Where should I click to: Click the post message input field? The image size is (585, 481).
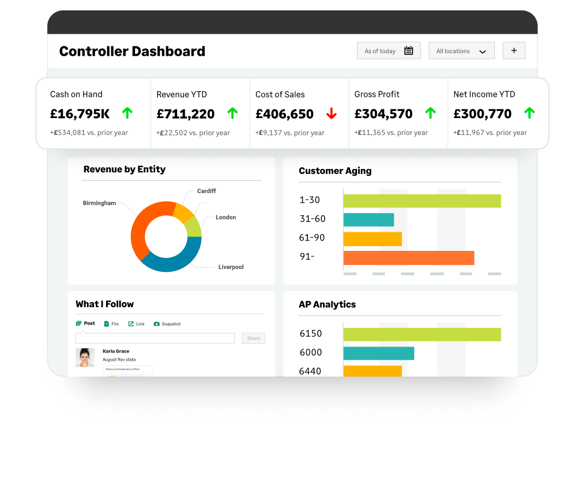pos(155,338)
